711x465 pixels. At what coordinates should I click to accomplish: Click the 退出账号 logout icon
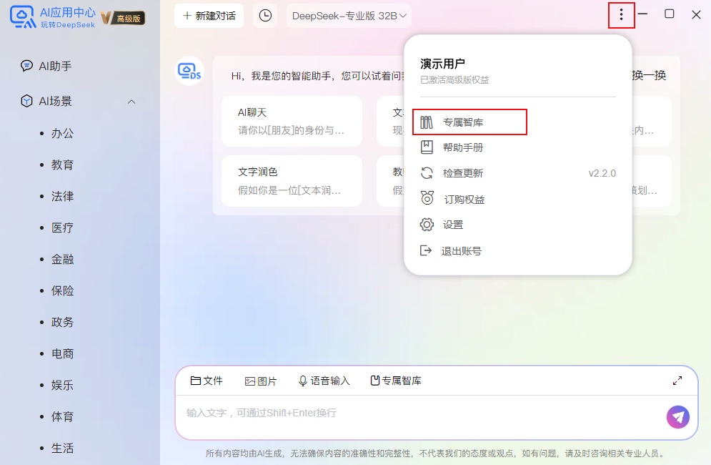click(426, 250)
